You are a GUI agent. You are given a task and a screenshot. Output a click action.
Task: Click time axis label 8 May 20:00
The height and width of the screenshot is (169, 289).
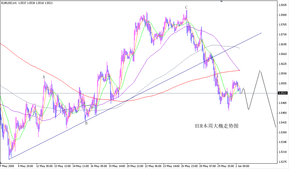[x=25, y=166]
